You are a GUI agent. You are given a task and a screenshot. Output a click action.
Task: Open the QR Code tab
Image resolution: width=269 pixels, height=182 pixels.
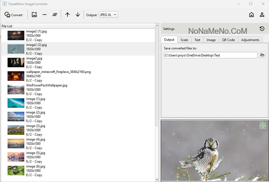tap(228, 40)
